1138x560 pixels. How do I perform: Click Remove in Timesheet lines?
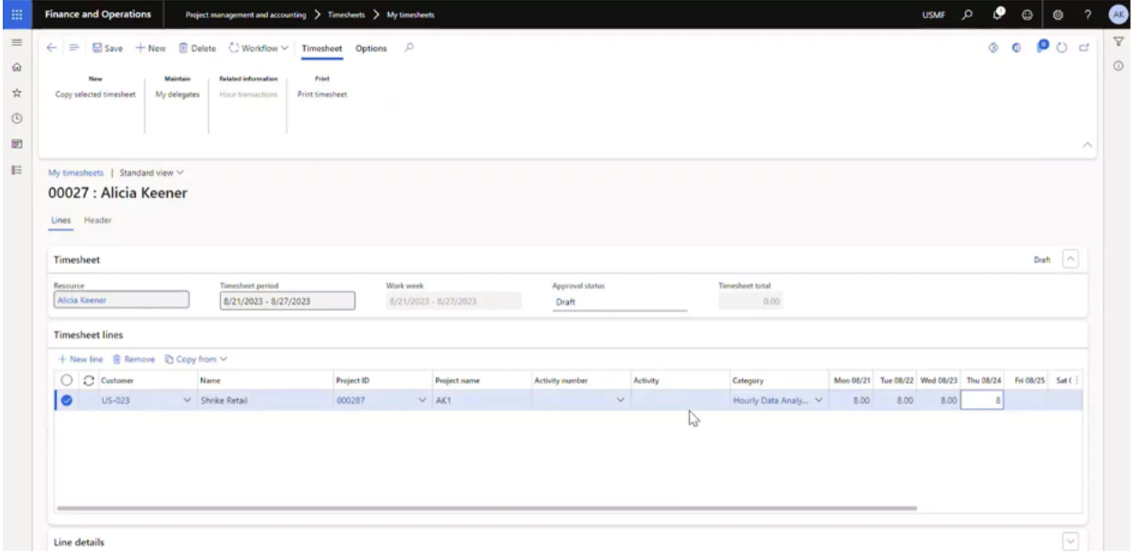tap(135, 359)
